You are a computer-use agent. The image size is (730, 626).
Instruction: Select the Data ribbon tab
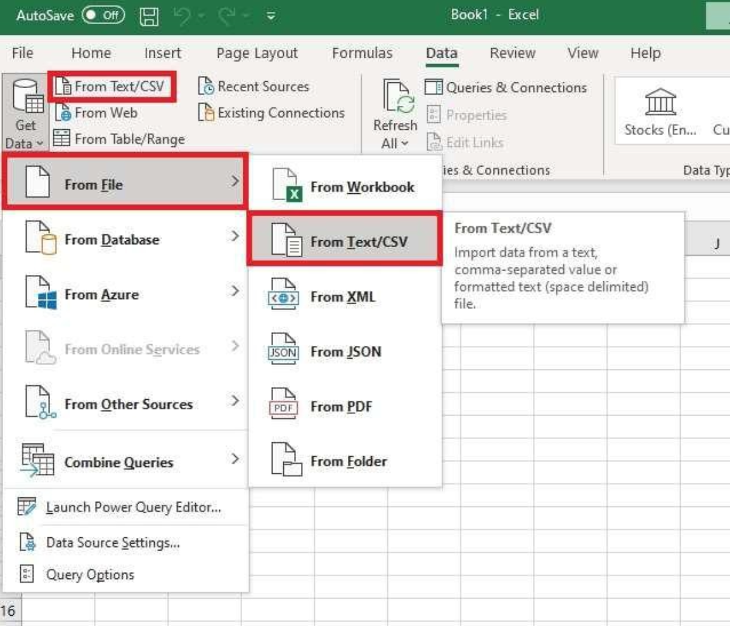[441, 53]
